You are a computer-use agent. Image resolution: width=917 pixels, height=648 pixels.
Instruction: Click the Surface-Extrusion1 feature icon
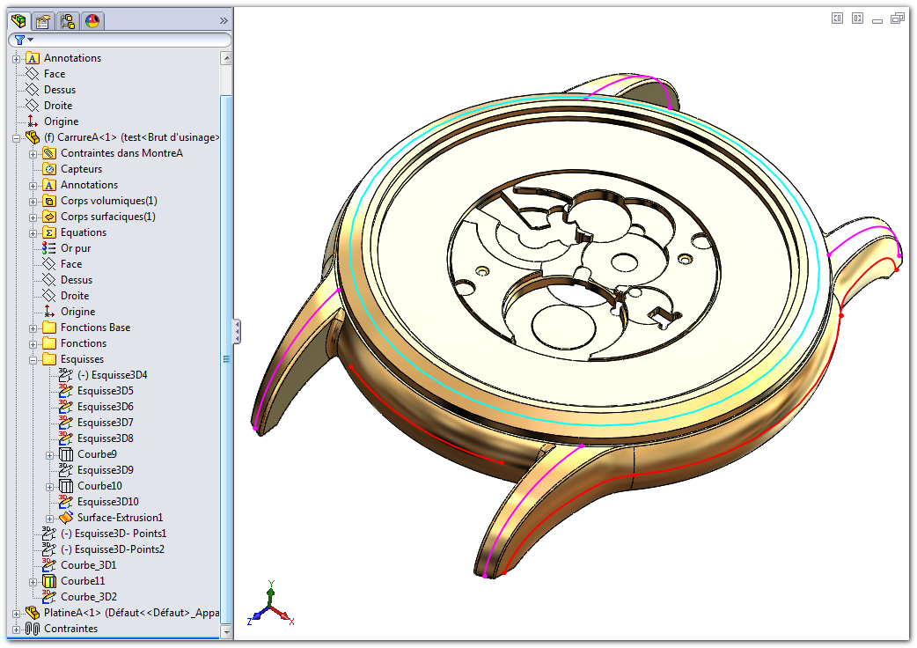coord(65,518)
